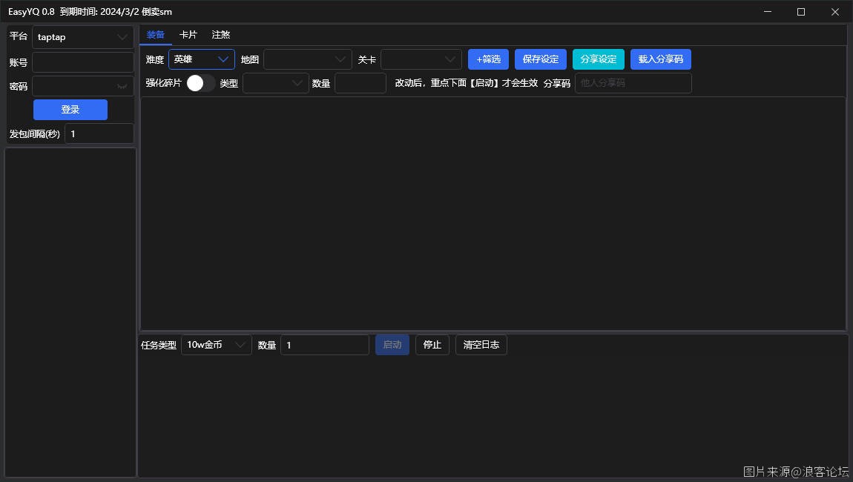Click the 载入分享码 button
Image resolution: width=853 pixels, height=482 pixels.
(x=660, y=59)
